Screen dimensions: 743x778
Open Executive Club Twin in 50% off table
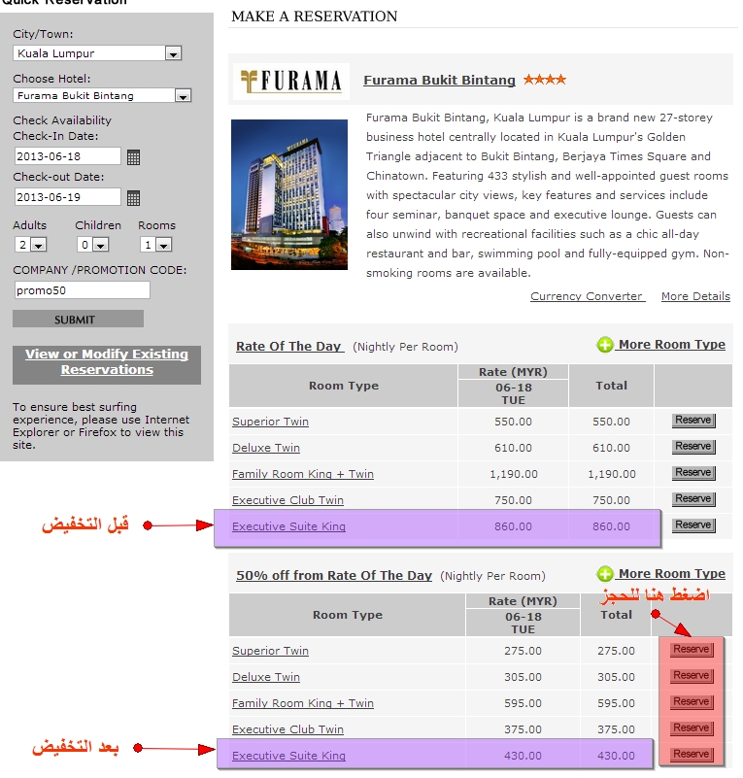287,729
